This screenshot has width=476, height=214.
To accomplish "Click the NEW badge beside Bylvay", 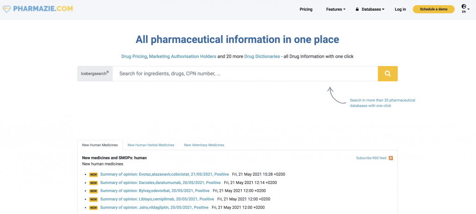I will click(x=93, y=191).
